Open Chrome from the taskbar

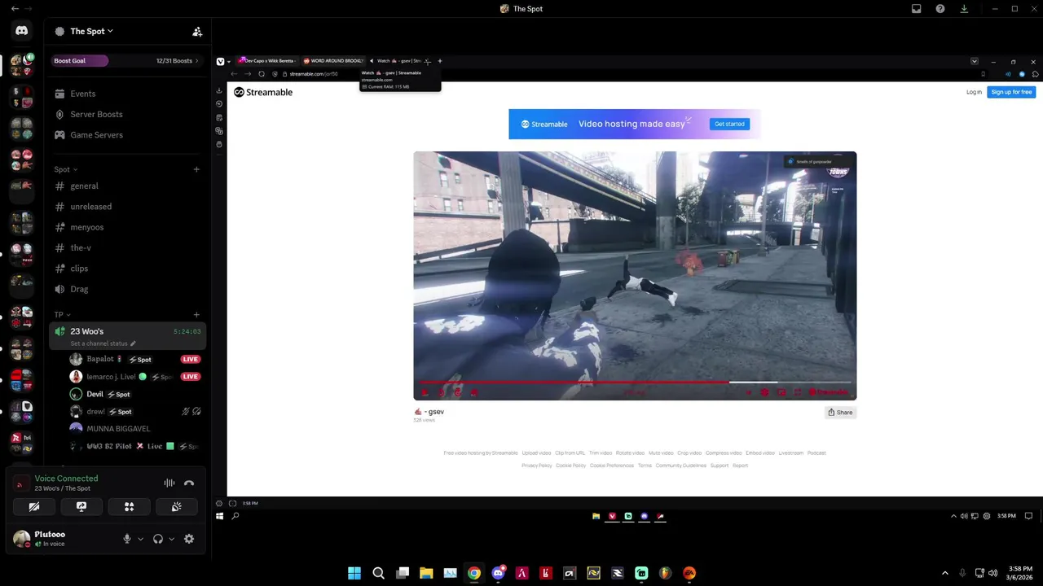(x=474, y=573)
